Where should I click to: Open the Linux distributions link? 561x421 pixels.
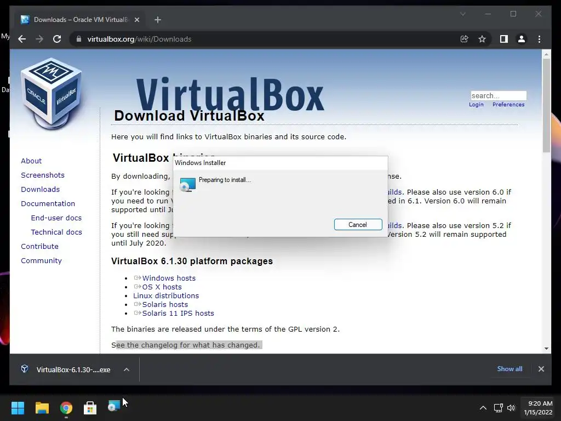(166, 295)
